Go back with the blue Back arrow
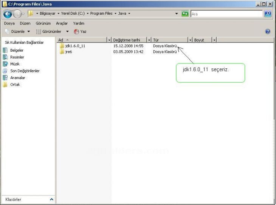 [8, 14]
